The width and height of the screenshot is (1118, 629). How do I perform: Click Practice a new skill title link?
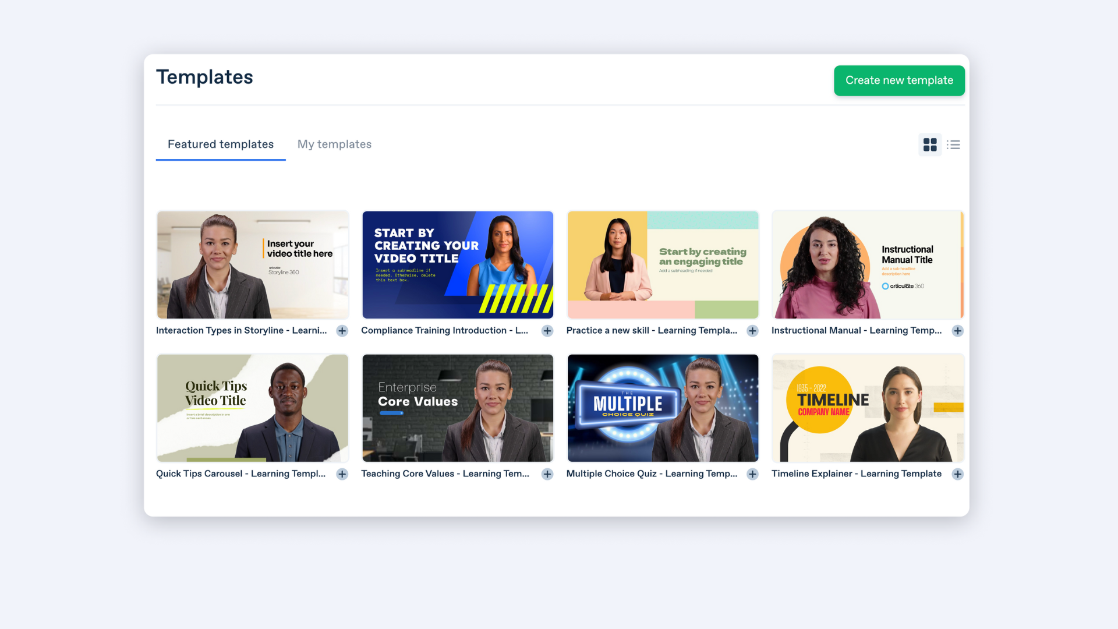(652, 330)
